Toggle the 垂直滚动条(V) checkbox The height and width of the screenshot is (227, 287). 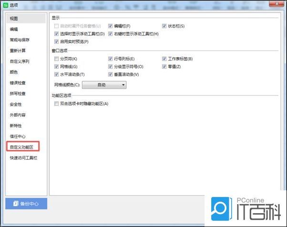point(111,74)
